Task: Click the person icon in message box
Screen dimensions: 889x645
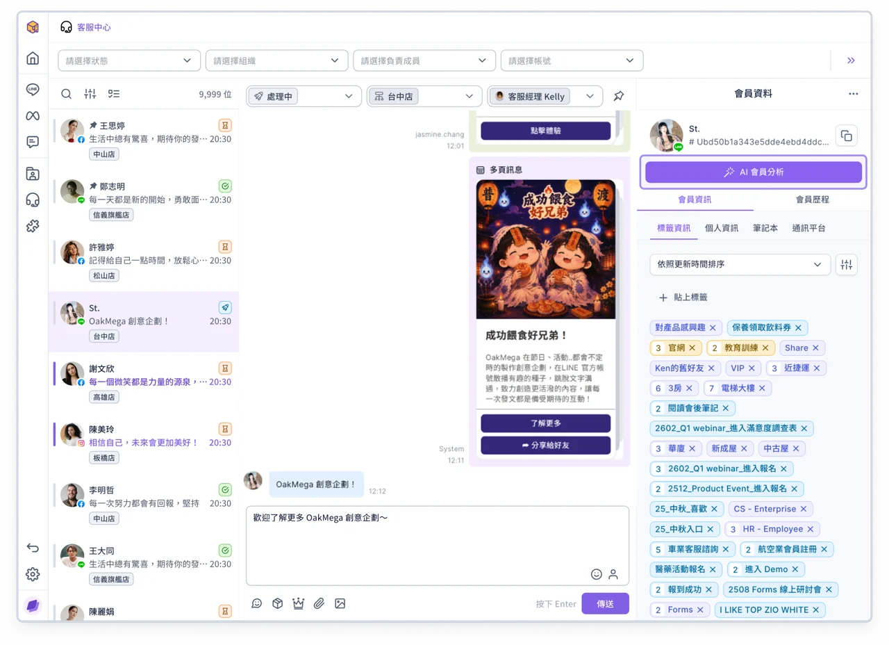Action: (x=613, y=574)
